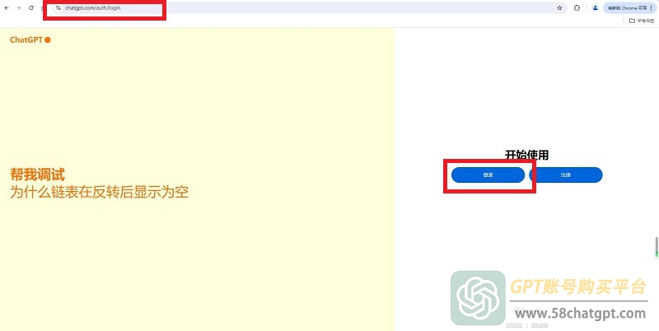The width and height of the screenshot is (659, 331).
Task: Click the ChatGPT logo text
Action: 26,40
